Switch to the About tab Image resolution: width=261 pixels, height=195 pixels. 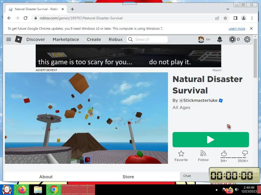tap(46, 177)
